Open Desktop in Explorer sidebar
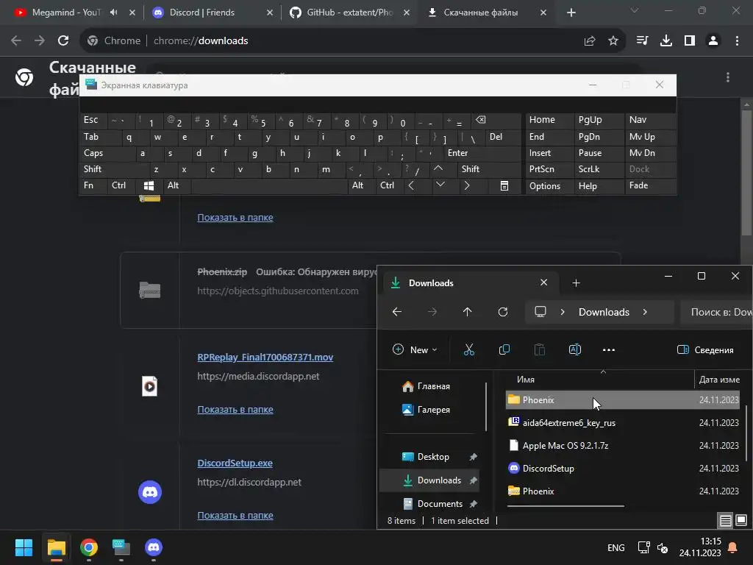The width and height of the screenshot is (753, 565). click(433, 457)
